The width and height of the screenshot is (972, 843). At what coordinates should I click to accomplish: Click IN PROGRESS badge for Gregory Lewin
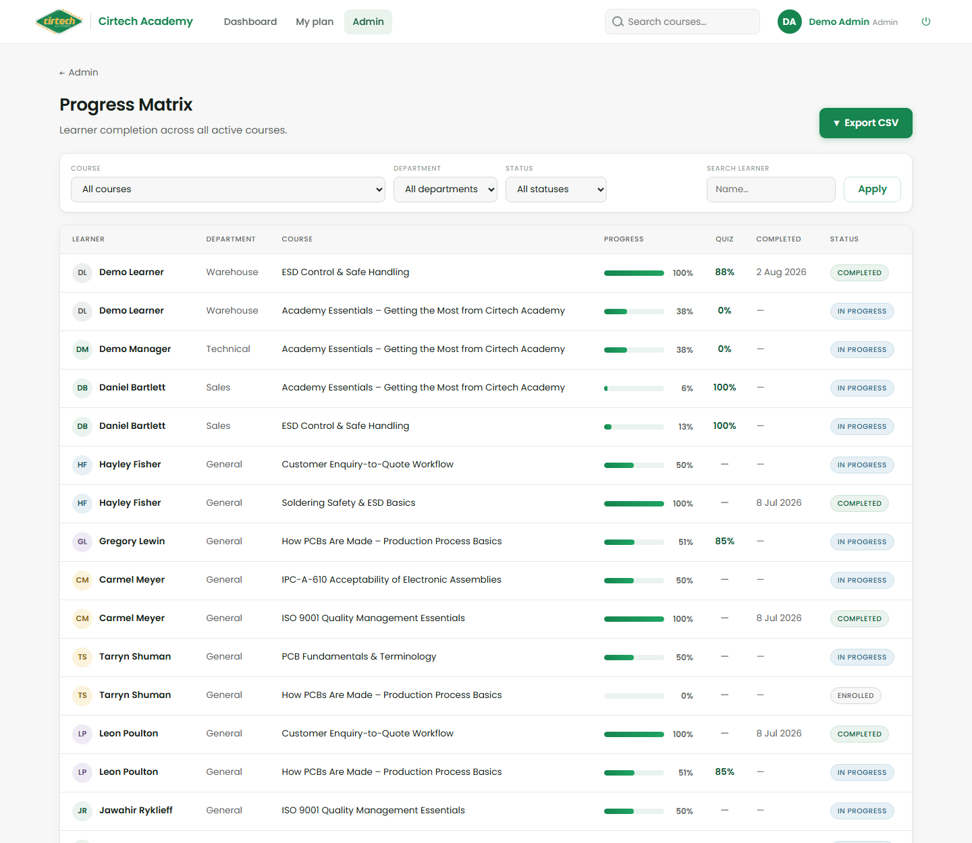tap(862, 542)
